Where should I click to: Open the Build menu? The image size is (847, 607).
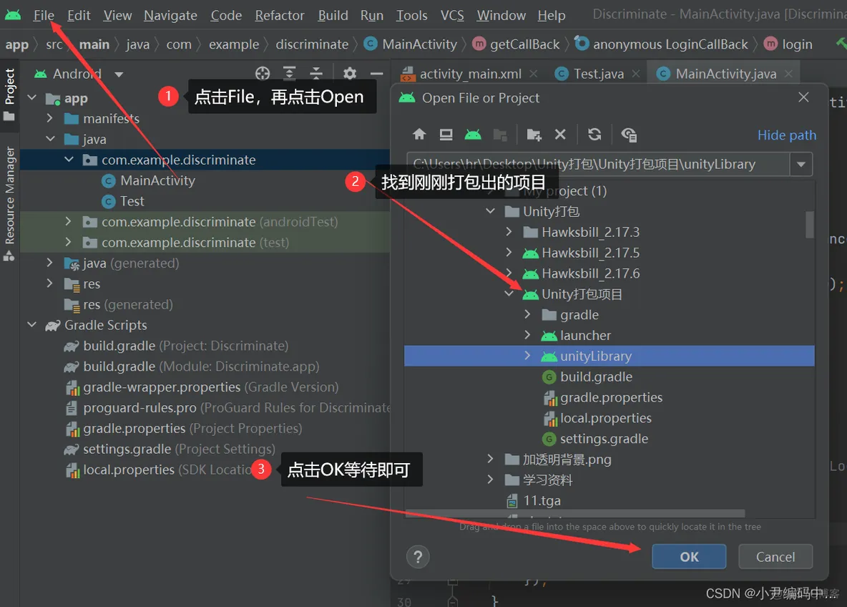click(333, 15)
